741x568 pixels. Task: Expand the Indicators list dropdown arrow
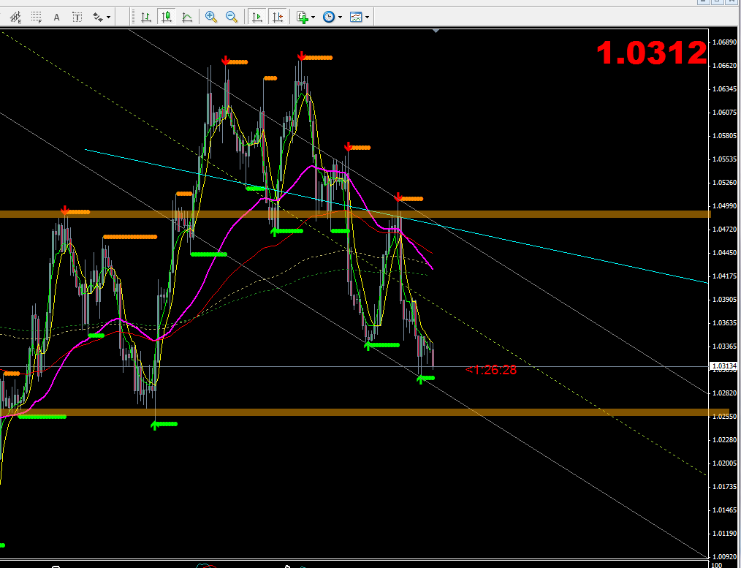coord(313,17)
